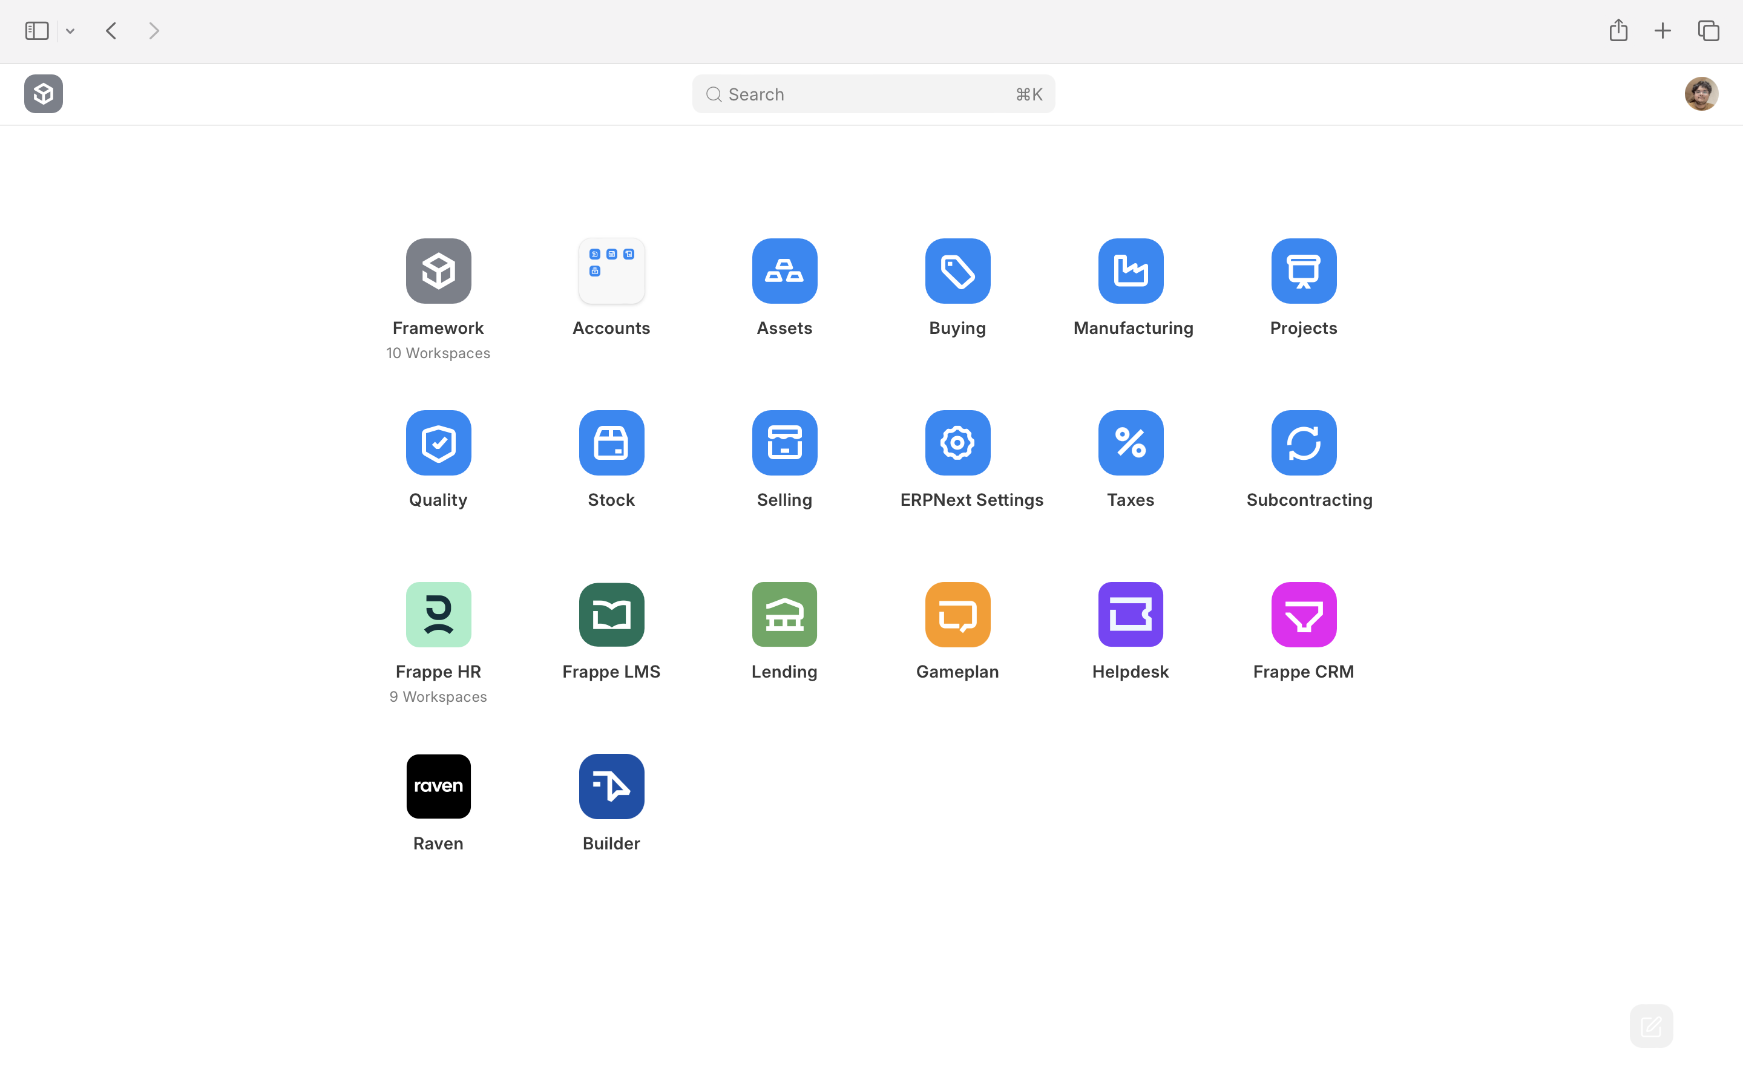1743x1089 pixels.
Task: Click the Frappe LMS label
Action: click(x=611, y=672)
